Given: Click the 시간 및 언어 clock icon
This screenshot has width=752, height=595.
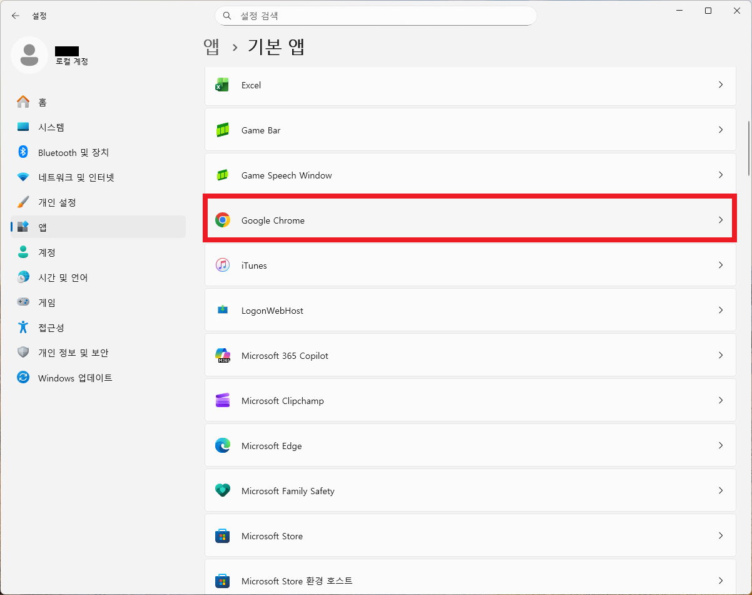Looking at the screenshot, I should [x=23, y=277].
